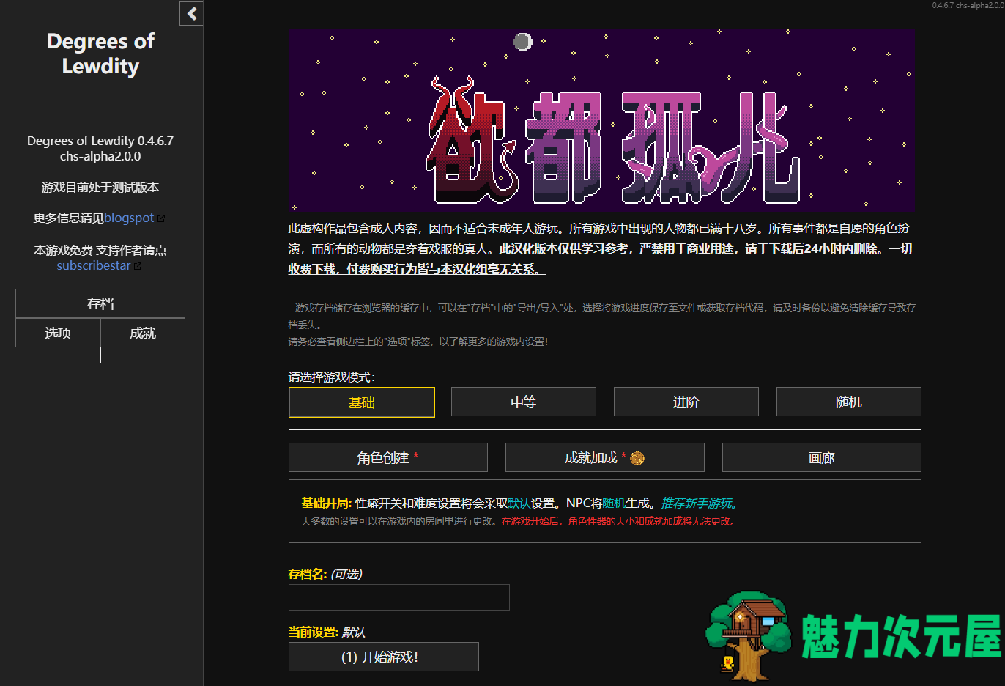This screenshot has width=1005, height=686.
Task: Open the 存档 saves menu
Action: coord(100,303)
